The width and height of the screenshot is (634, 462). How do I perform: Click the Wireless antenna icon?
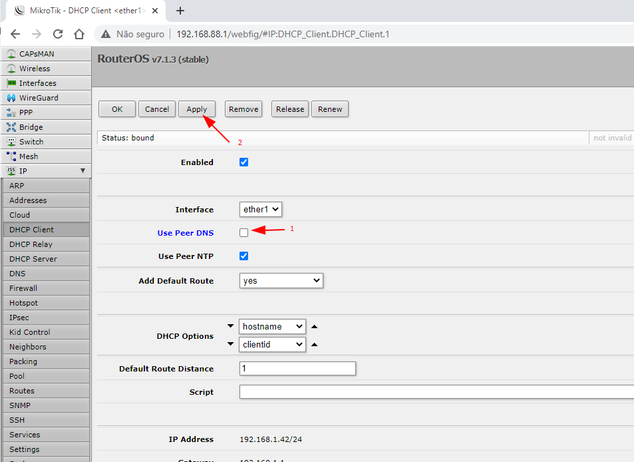(x=11, y=69)
